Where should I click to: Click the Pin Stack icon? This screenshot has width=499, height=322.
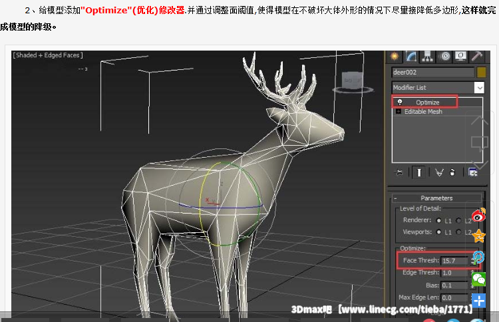pos(399,172)
